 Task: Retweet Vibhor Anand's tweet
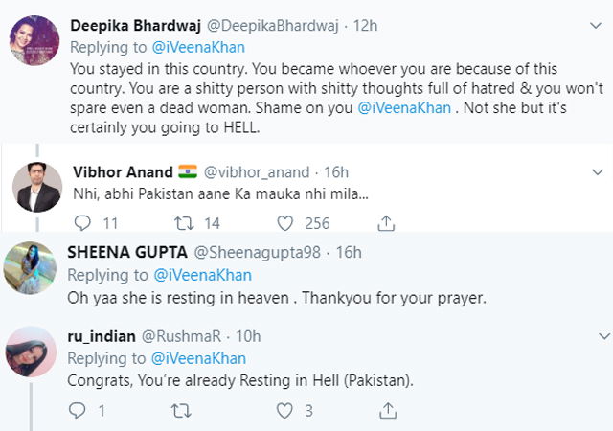point(184,223)
